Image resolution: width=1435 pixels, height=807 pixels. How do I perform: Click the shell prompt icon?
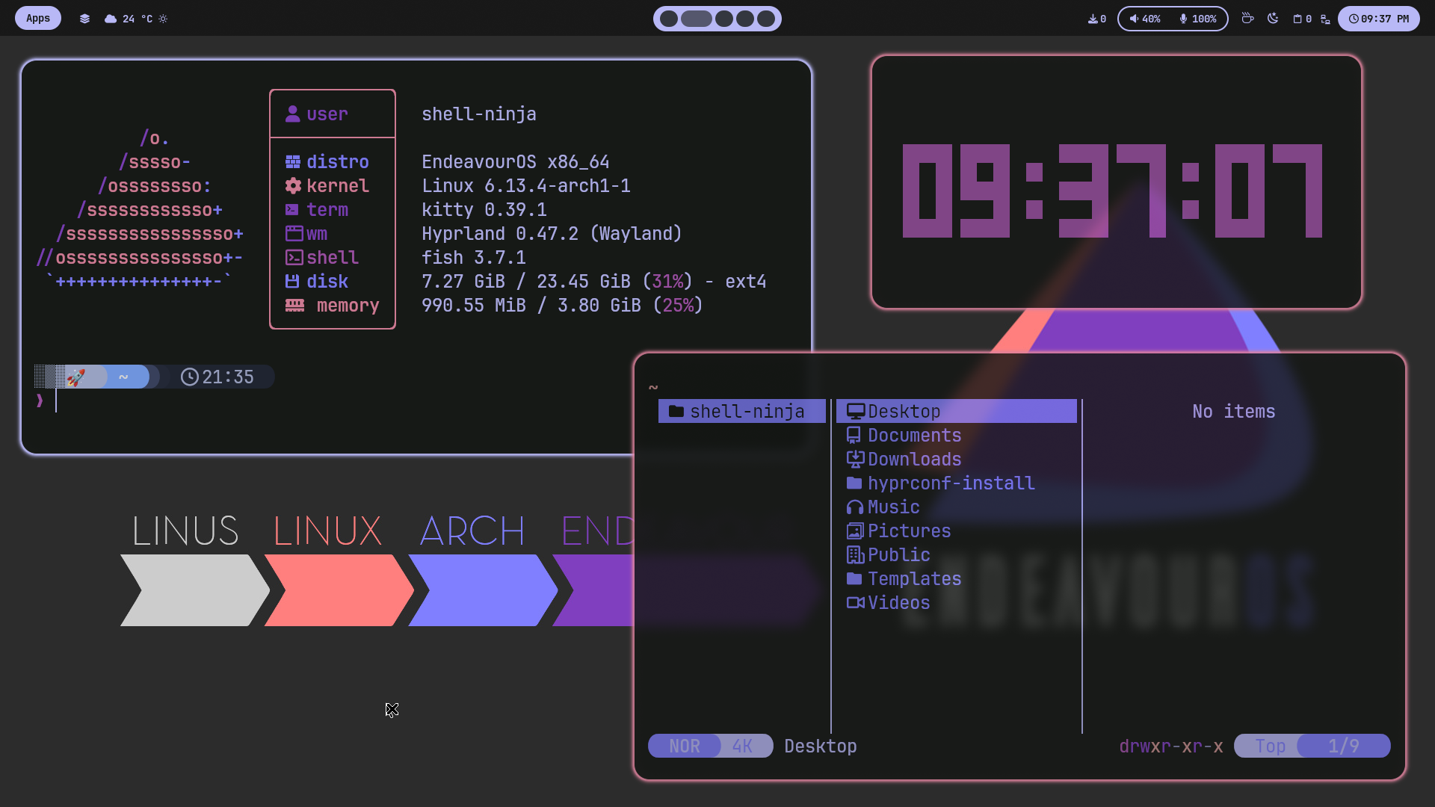tap(294, 258)
